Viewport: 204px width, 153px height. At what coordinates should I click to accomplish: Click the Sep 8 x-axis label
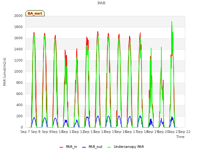click(x=36, y=132)
